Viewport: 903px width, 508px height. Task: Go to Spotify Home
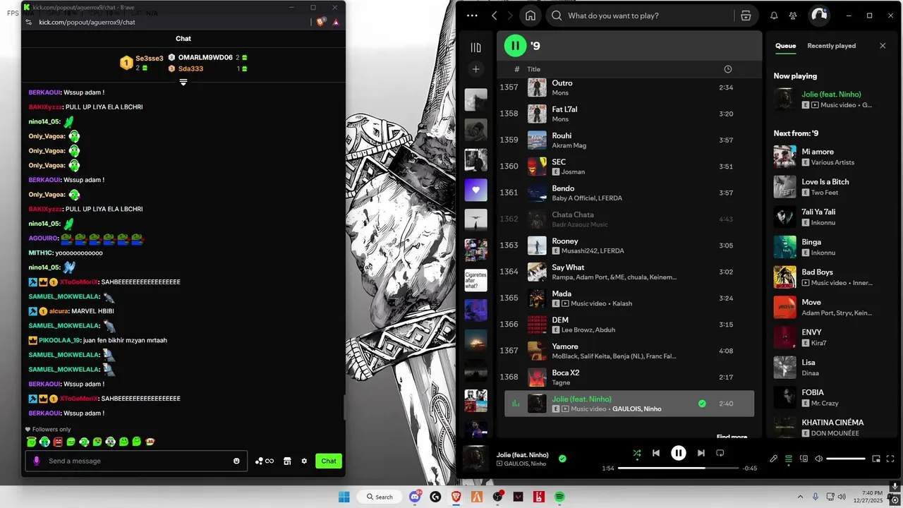[x=531, y=16]
